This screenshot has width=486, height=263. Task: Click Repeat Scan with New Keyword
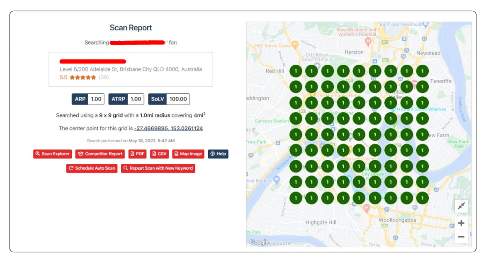click(158, 168)
